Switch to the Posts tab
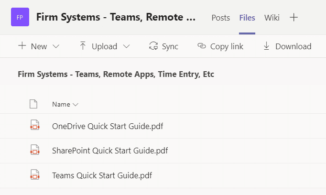This screenshot has width=326, height=195. coord(220,18)
